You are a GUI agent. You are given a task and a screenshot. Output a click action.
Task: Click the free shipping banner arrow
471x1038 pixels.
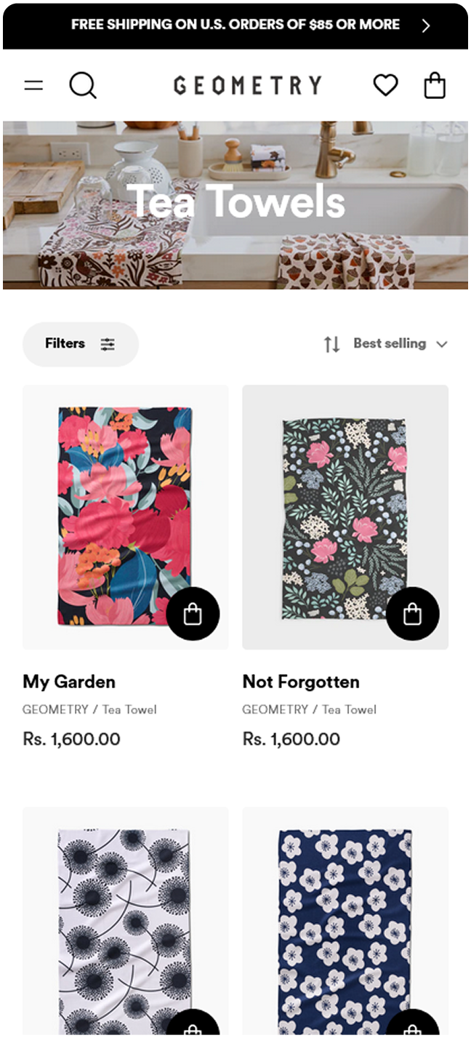[x=426, y=26]
